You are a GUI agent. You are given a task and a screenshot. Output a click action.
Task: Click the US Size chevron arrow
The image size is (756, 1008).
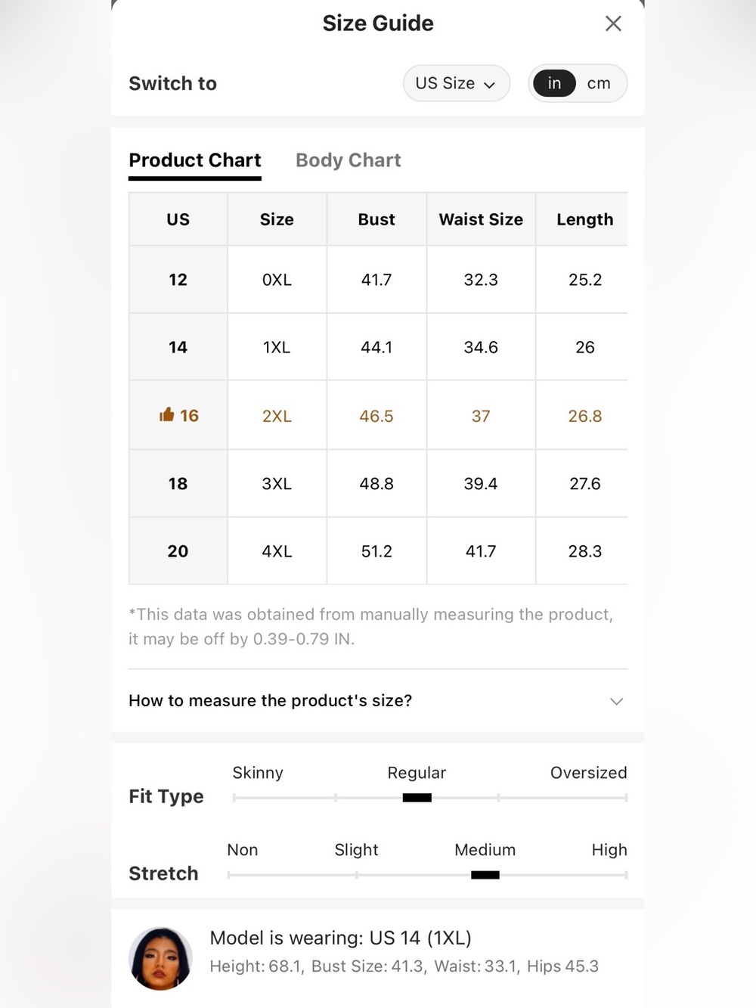[489, 85]
